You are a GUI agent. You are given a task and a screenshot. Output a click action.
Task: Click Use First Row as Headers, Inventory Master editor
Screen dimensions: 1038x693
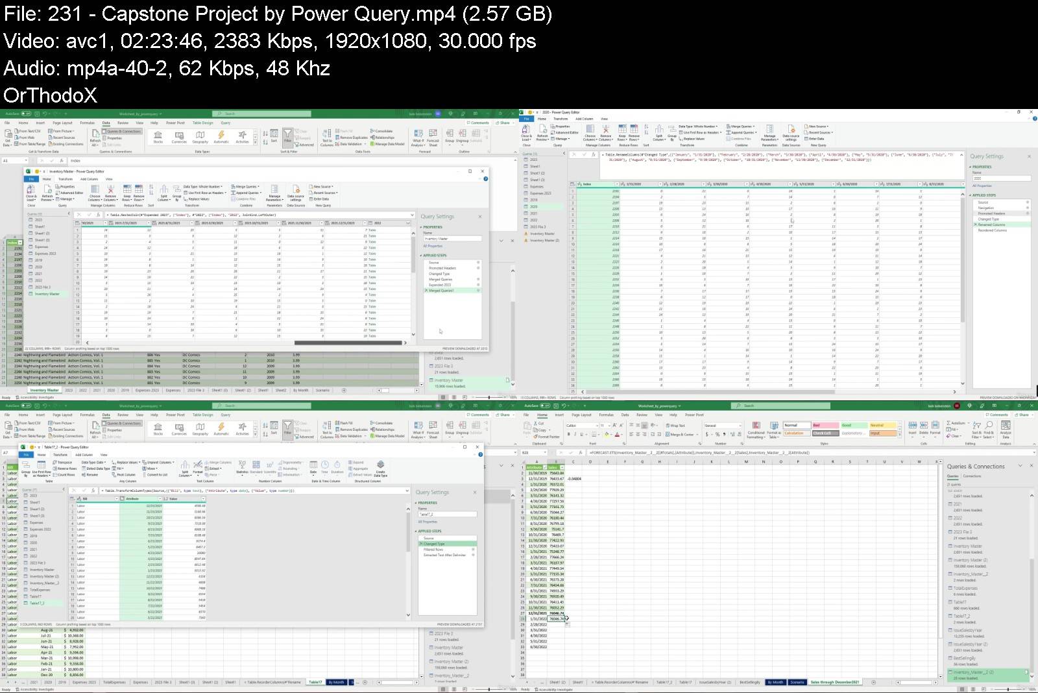[x=204, y=193]
